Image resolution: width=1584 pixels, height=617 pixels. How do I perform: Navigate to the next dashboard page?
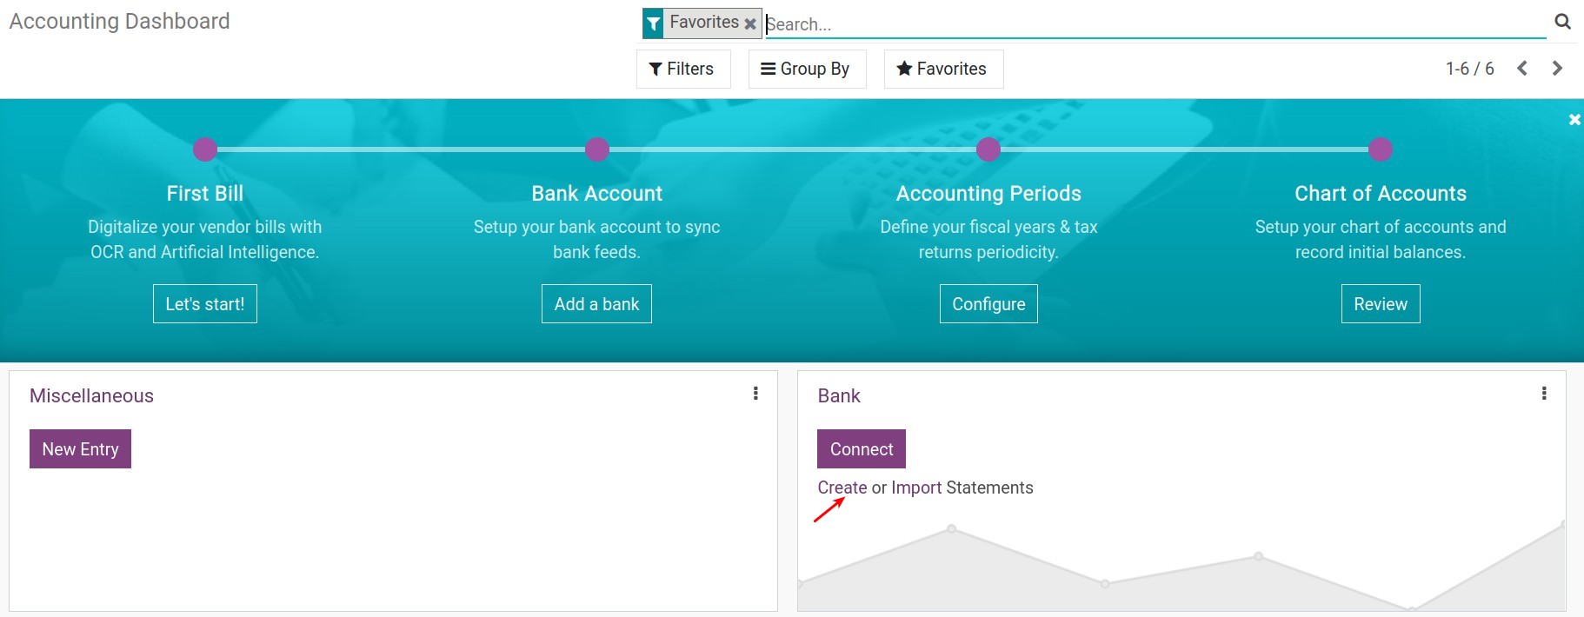coord(1557,68)
